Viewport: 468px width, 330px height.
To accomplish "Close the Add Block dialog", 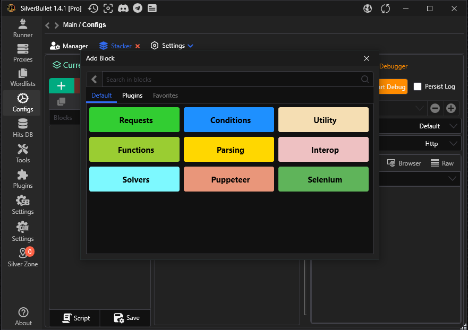I will click(367, 58).
